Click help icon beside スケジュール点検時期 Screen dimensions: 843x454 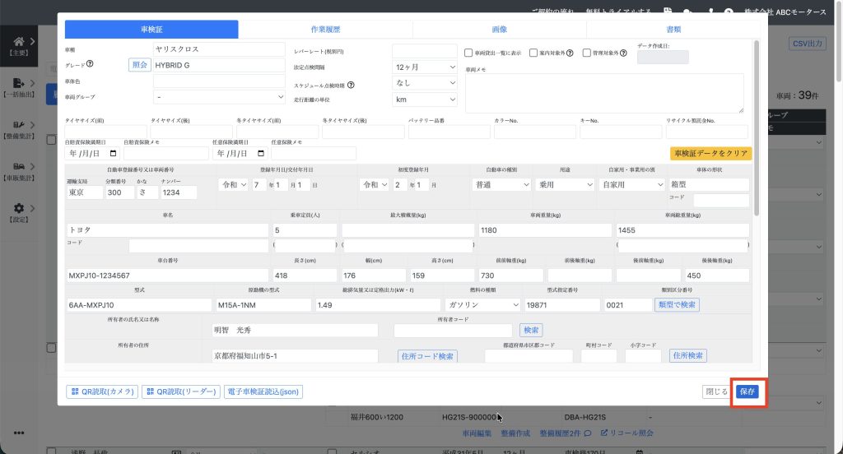tap(351, 85)
